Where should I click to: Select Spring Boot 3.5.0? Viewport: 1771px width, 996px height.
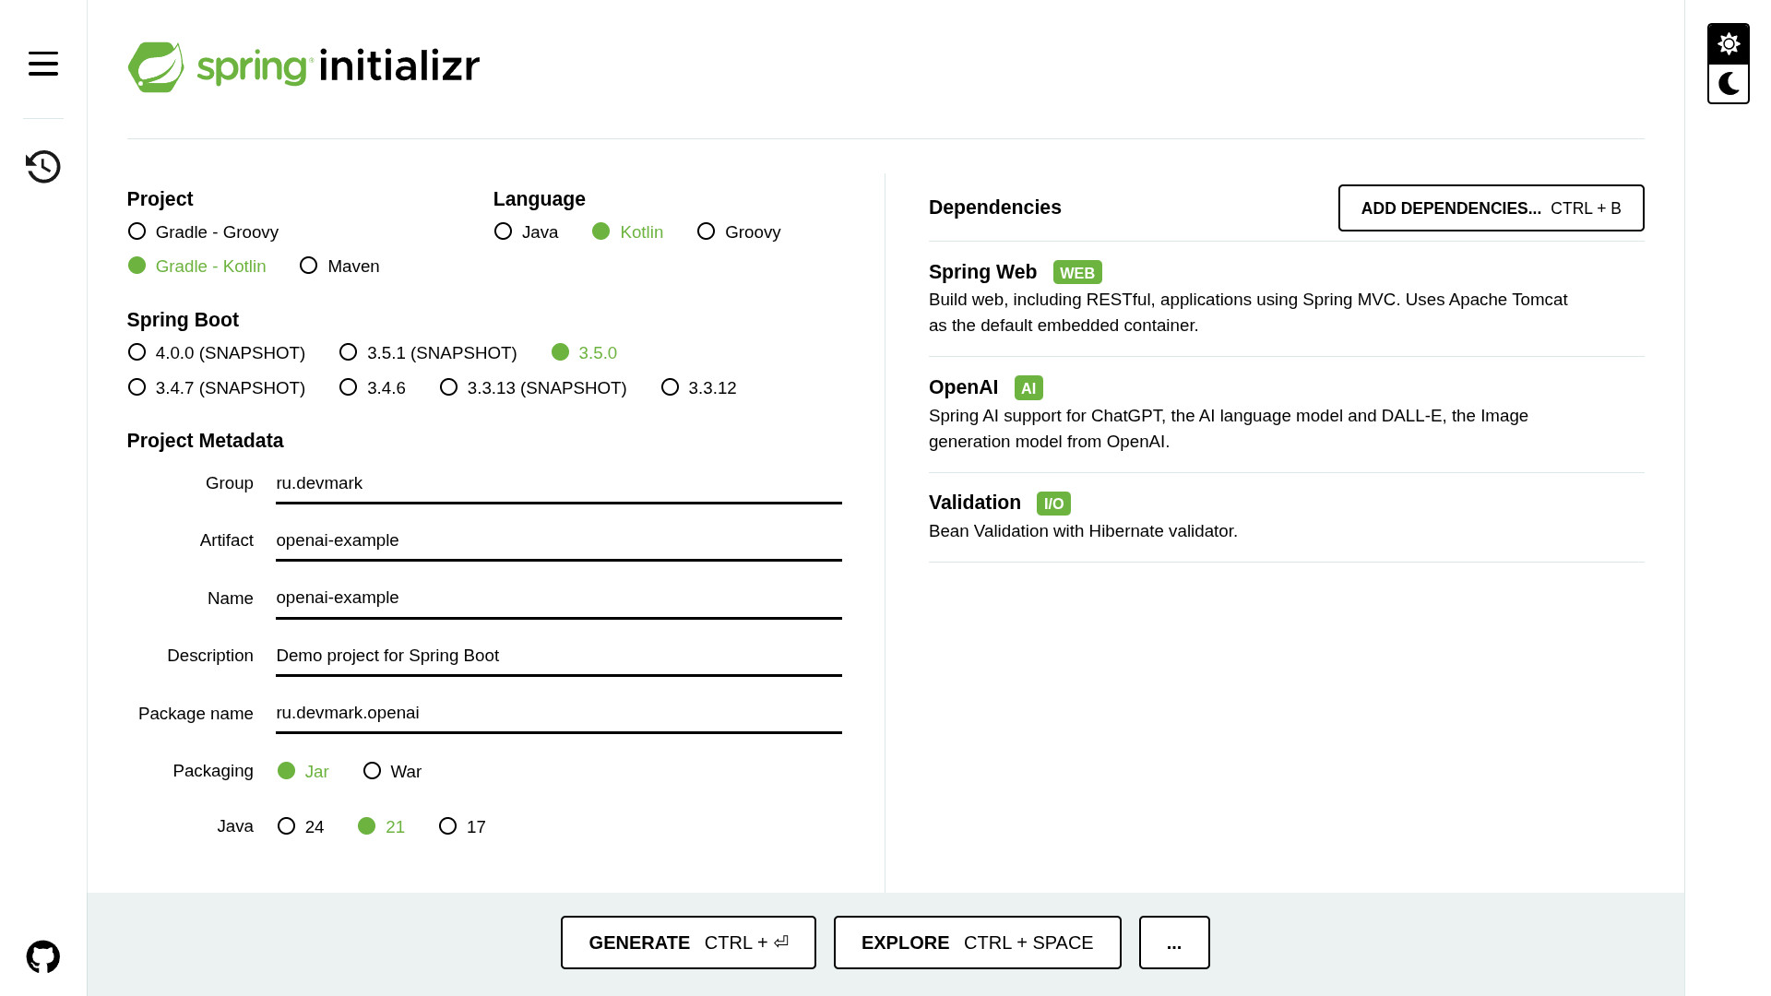tap(584, 353)
